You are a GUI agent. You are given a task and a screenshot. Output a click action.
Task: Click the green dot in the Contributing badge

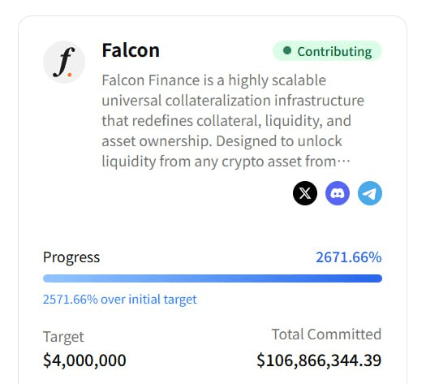[287, 50]
